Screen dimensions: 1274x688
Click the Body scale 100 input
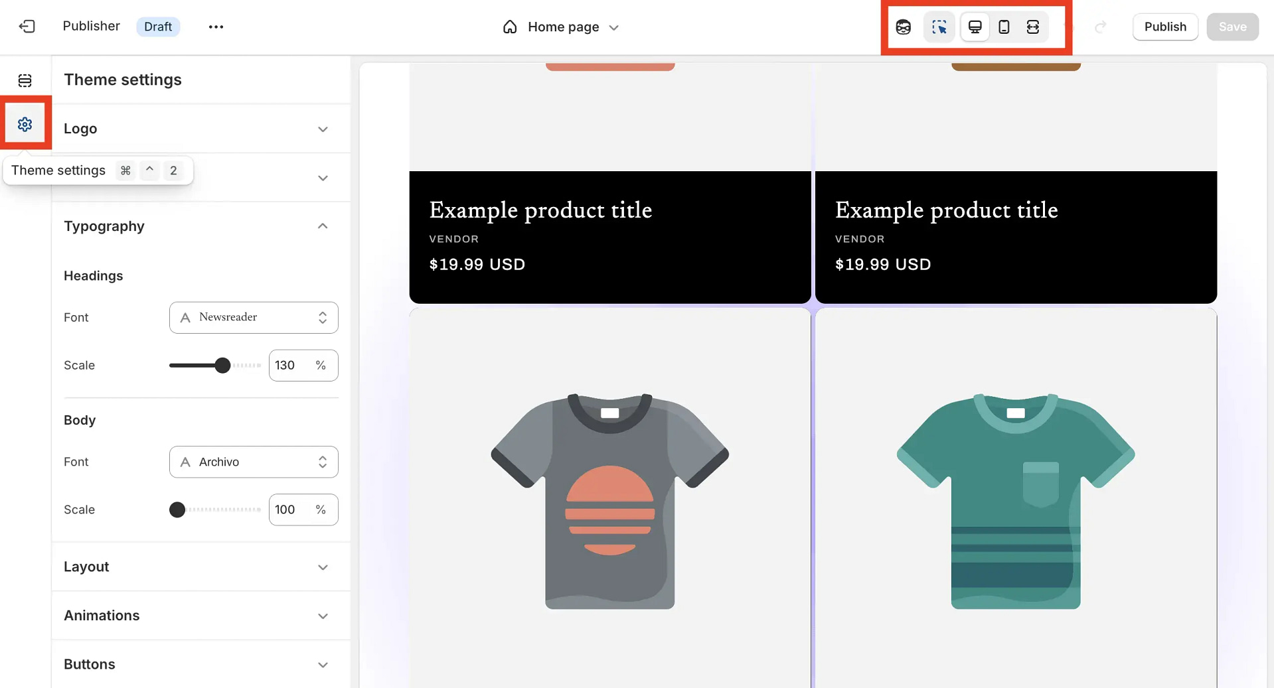[303, 510]
